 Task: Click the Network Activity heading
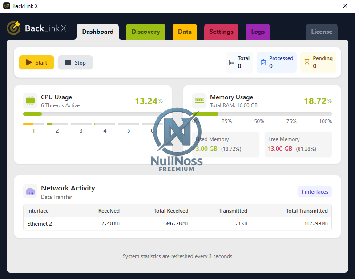click(x=68, y=188)
